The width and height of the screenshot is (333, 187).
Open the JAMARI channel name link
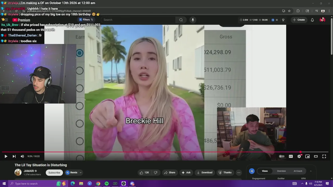[x=29, y=171]
